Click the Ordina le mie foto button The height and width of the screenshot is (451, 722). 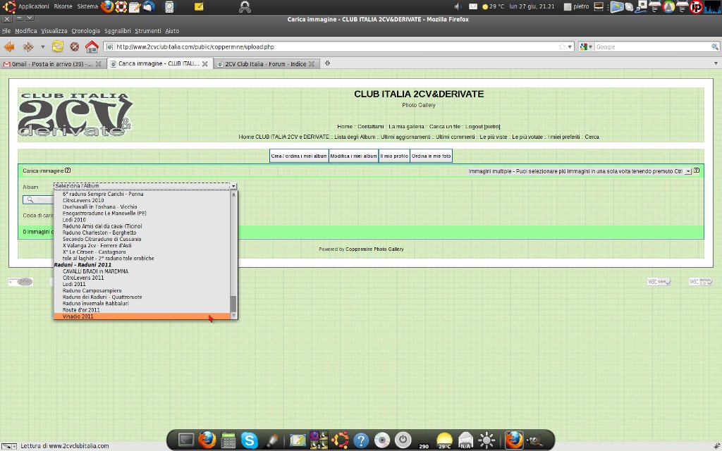(x=431, y=156)
